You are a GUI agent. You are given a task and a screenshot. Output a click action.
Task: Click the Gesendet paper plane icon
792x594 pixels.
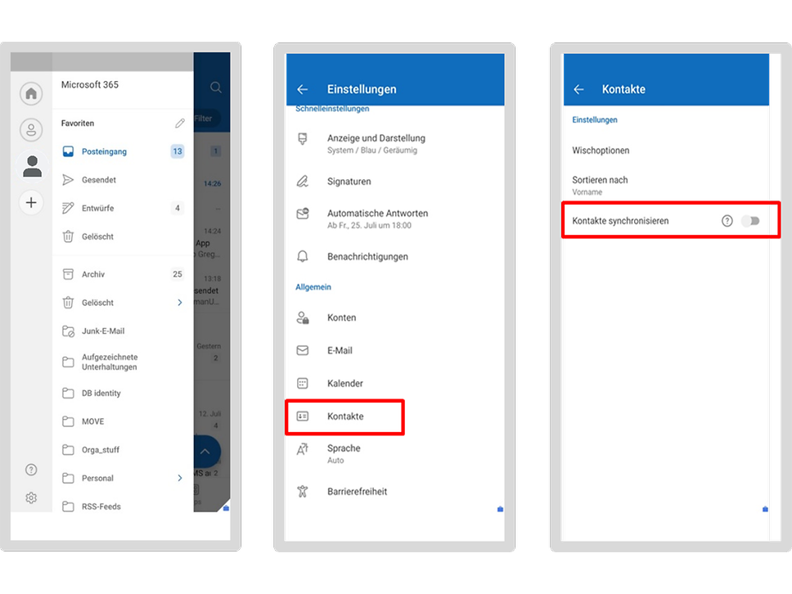[x=68, y=180]
